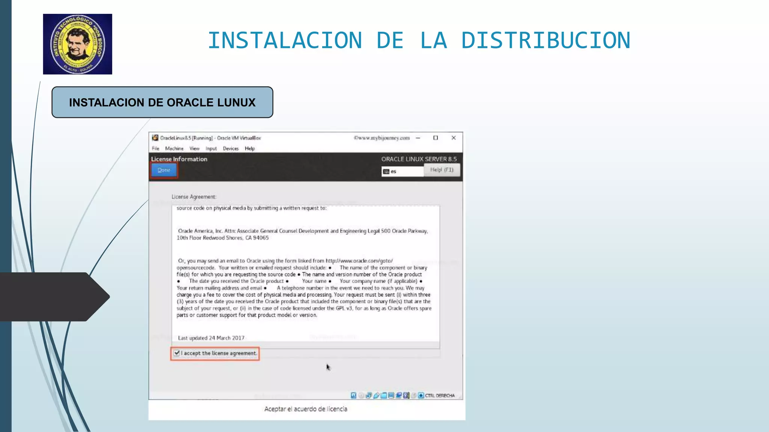Click the Instituto Tecnológico Don Bosco logo
Viewport: 769px width, 432px height.
77,44
